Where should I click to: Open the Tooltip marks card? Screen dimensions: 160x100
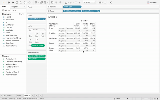[37, 41]
